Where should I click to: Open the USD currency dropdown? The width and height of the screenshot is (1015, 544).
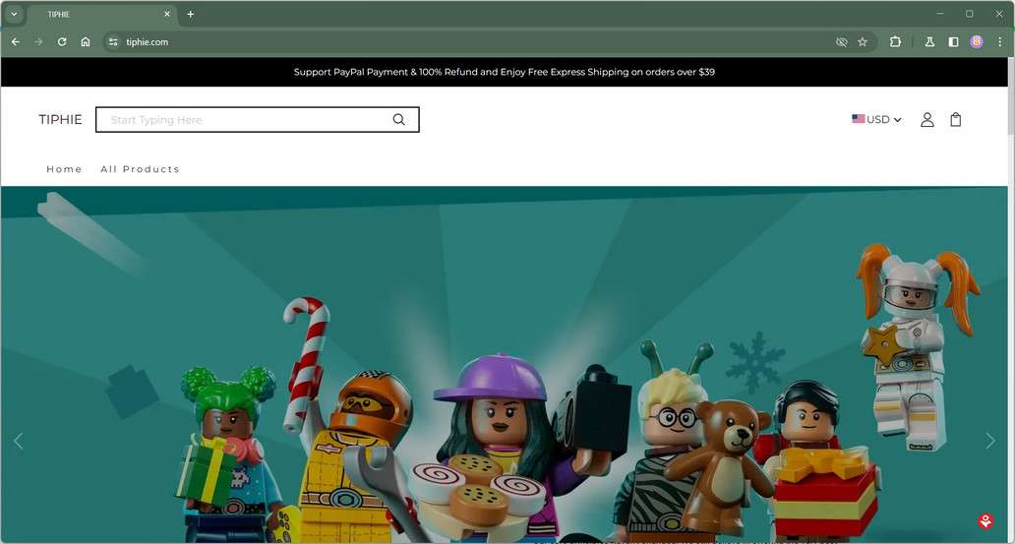click(x=876, y=120)
